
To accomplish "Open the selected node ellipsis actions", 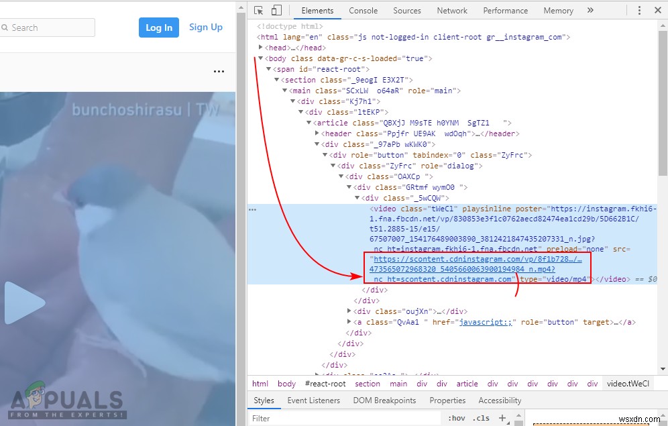I will (x=253, y=209).
